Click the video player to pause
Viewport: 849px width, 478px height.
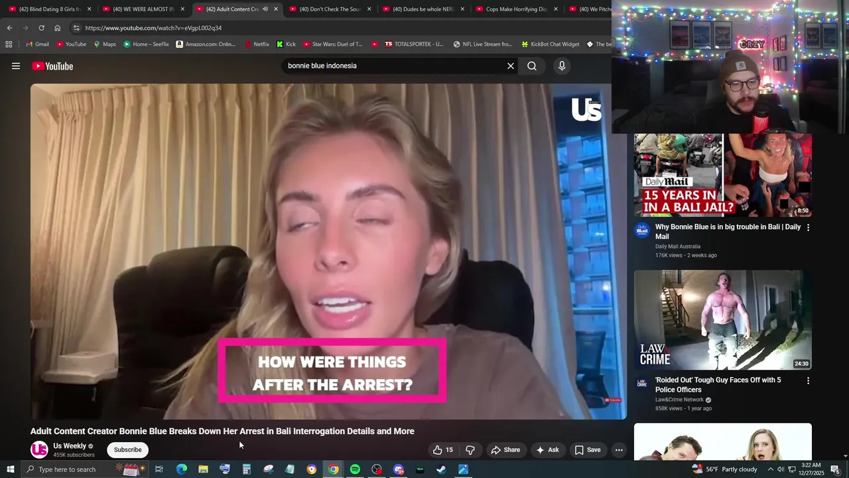coord(328,252)
